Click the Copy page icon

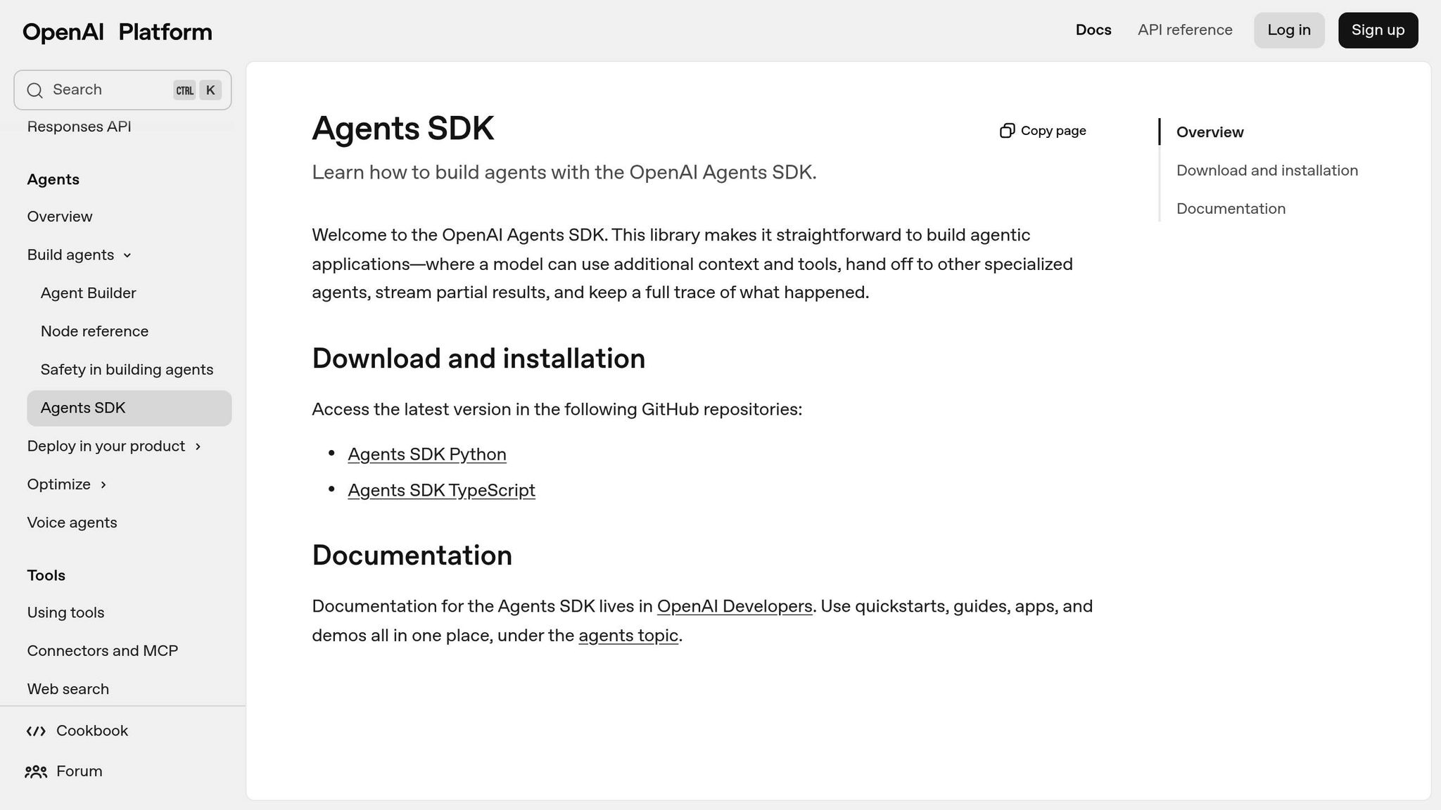pos(1009,130)
